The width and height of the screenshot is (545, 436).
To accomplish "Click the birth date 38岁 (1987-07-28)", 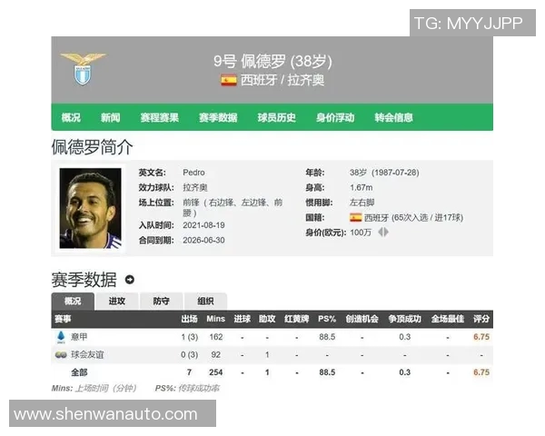I will [384, 173].
